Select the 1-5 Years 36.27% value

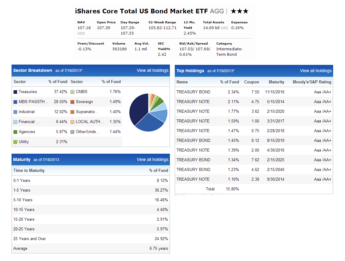161,190
